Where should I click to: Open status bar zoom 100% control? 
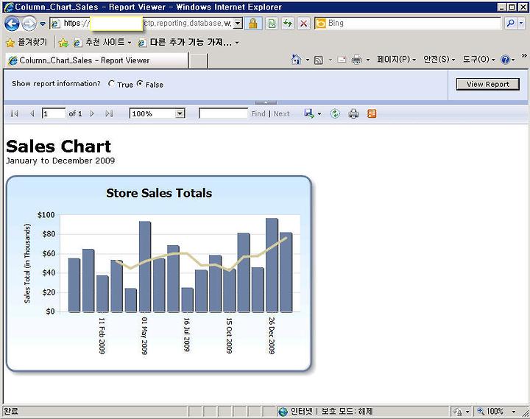pos(495,412)
